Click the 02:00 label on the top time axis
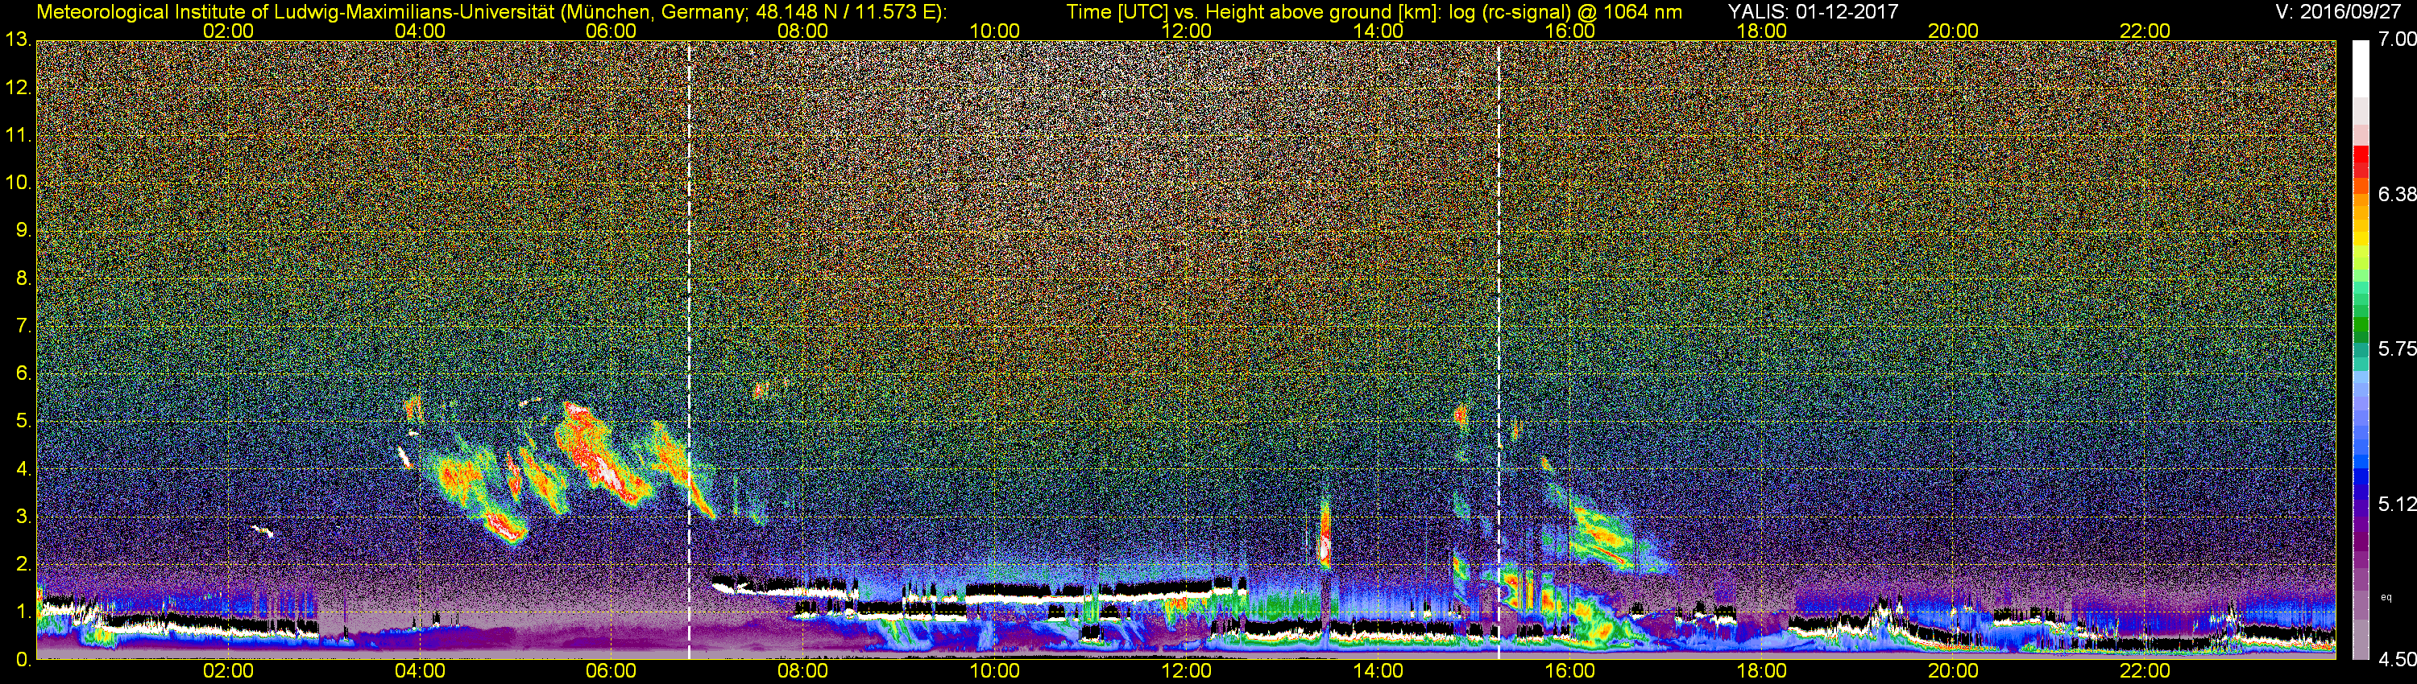This screenshot has height=684, width=2417. pyautogui.click(x=228, y=31)
